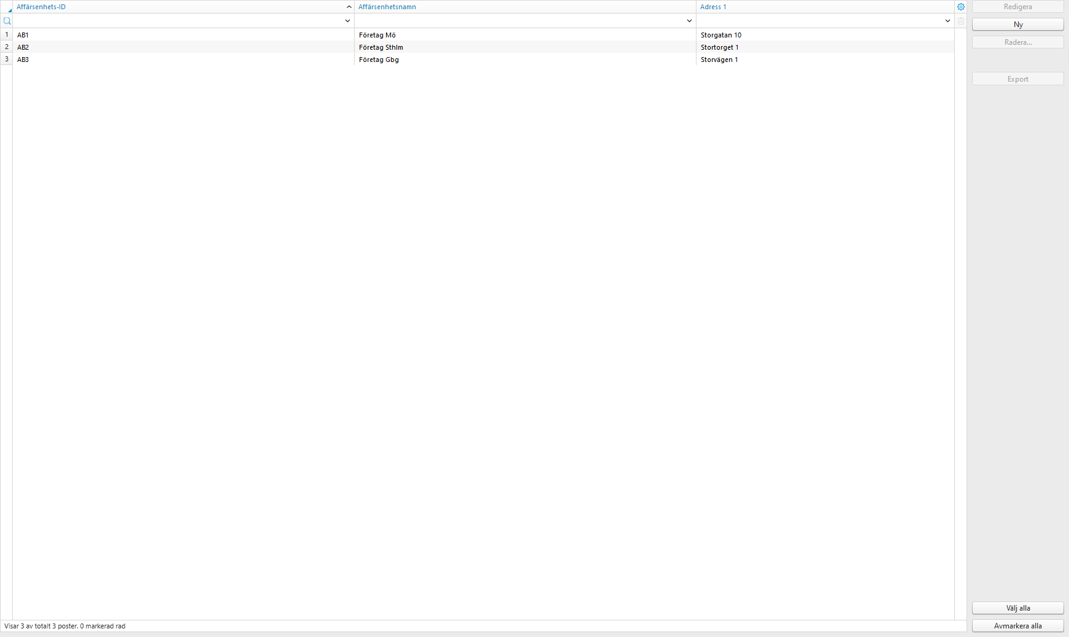Click Avmarkera alla to deselect all

click(x=1017, y=626)
